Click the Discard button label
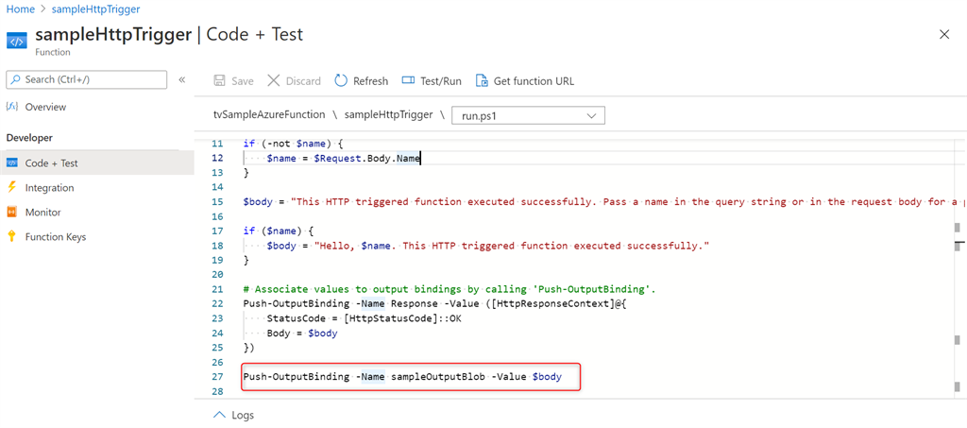The height and width of the screenshot is (428, 967). [303, 81]
